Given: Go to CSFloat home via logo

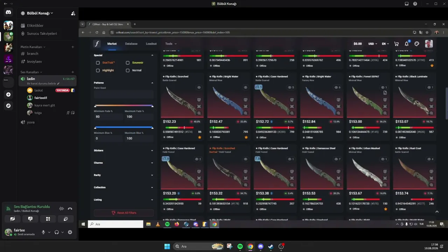Looking at the screenshot, I should [x=97, y=44].
